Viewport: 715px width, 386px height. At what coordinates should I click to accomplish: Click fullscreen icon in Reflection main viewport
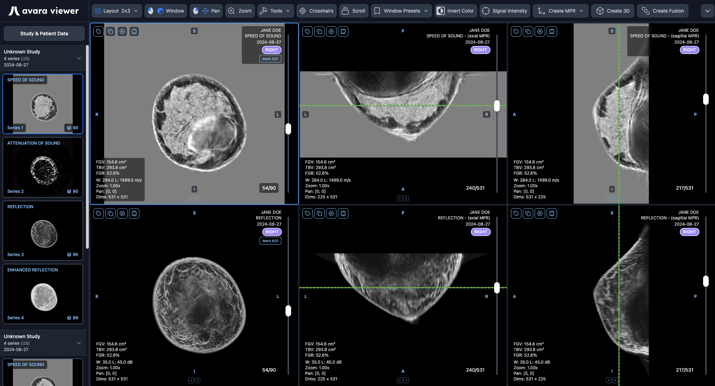coord(134,213)
